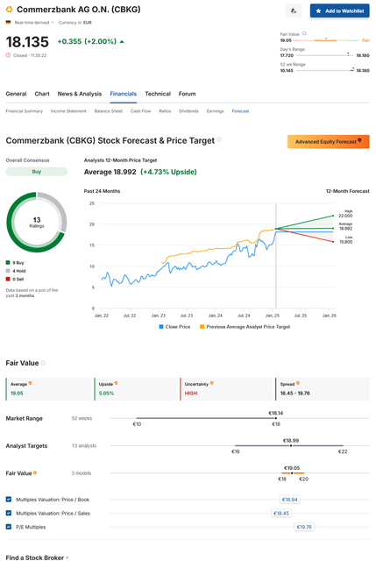Viewport: 376px width, 561px height.
Task: Click the pro badge icon next to Uncertainty
Action: [x=212, y=383]
